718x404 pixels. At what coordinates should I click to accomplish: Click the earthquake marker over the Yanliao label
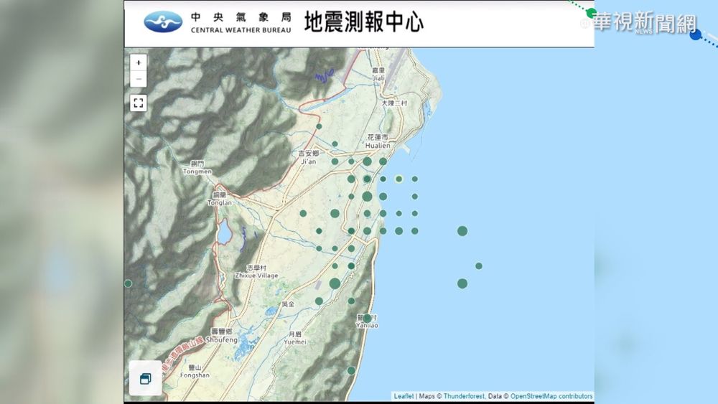pyautogui.click(x=367, y=318)
